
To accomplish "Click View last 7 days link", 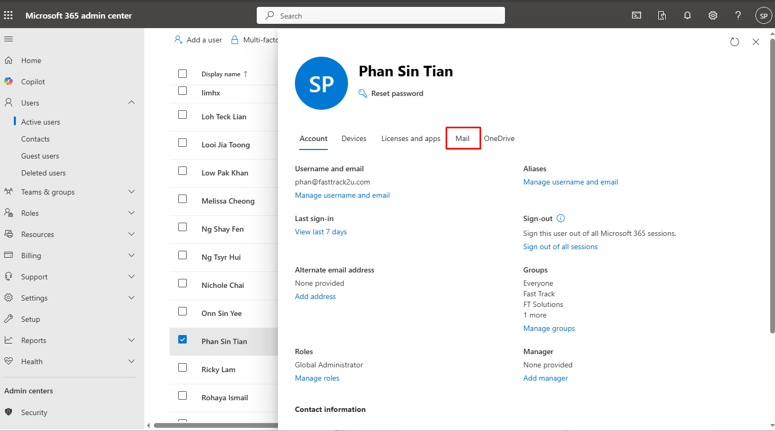I will click(x=321, y=232).
